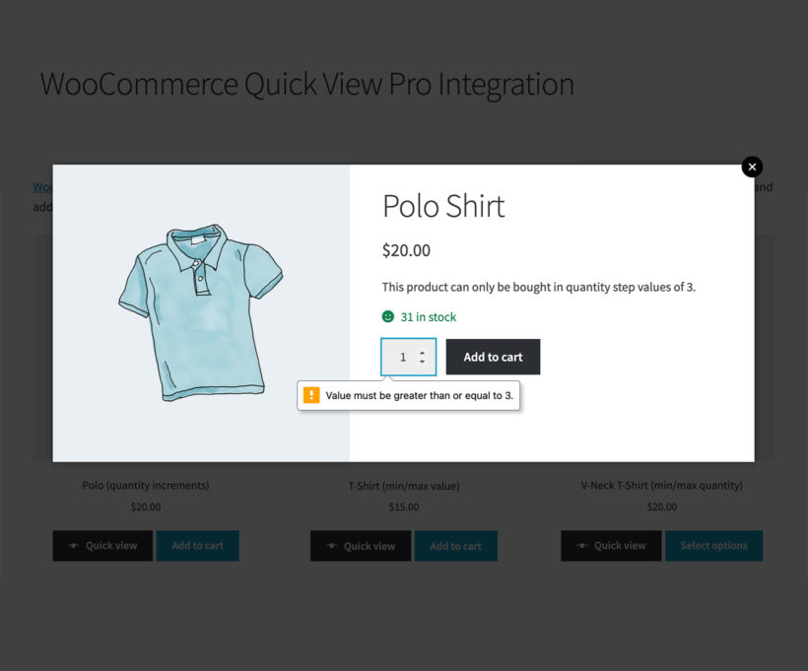Add the Polo quantity increments product to cart

197,546
